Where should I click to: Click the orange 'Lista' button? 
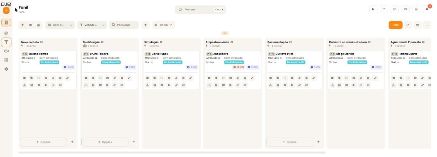(395, 25)
